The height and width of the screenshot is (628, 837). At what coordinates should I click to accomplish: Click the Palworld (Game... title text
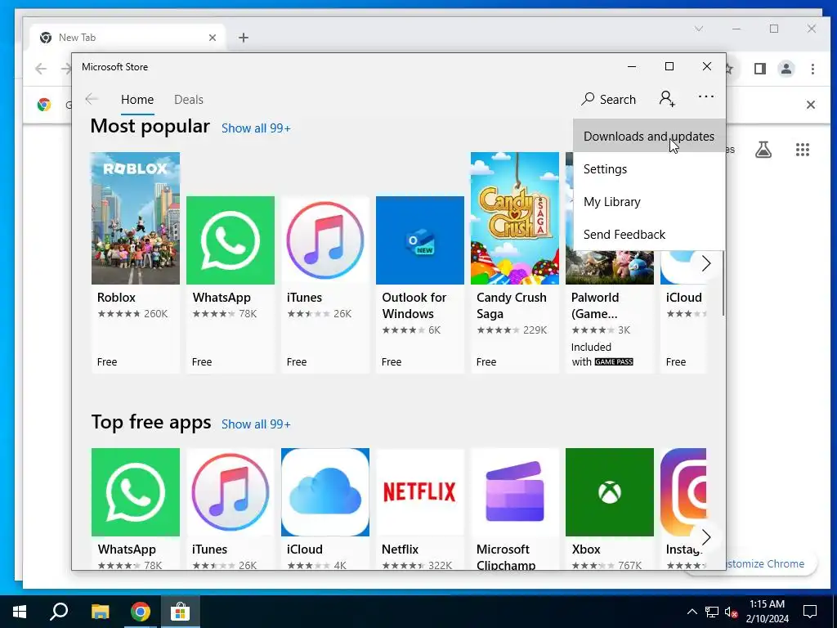pyautogui.click(x=595, y=306)
